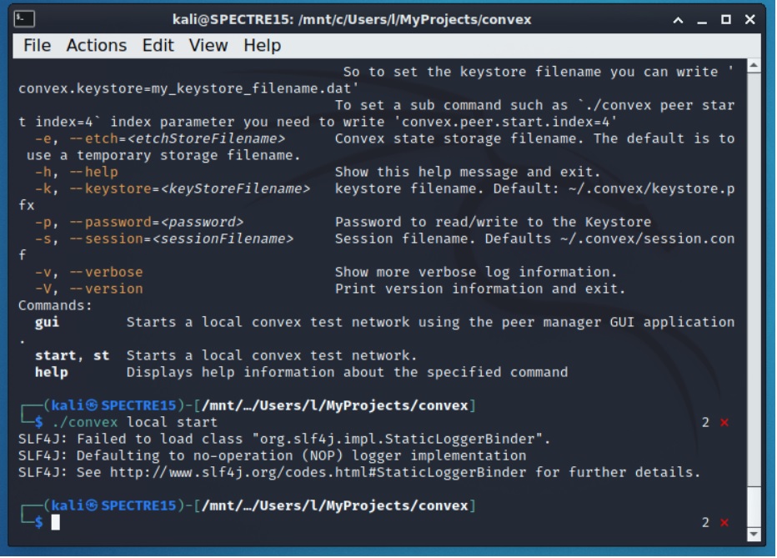Open the Help menu
Screen dimensions: 777x558
pos(262,46)
